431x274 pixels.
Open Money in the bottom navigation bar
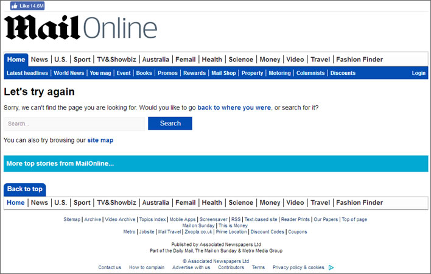tap(270, 203)
